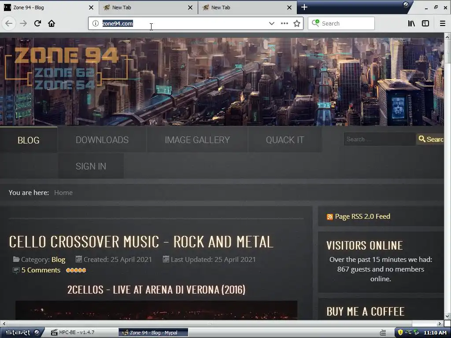Click the zone94.com address bar

[184, 23]
